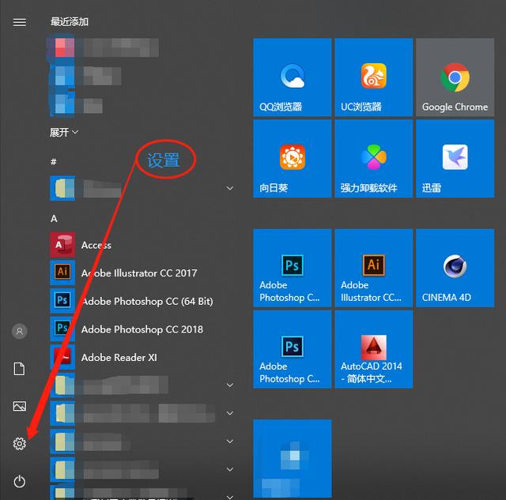Open the 强力卸载软件 tile
Screen dimensions: 506x500
pos(374,158)
